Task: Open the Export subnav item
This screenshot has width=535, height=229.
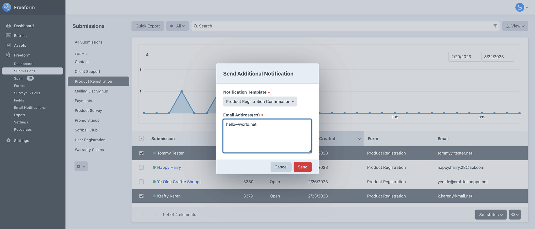Action: point(20,115)
